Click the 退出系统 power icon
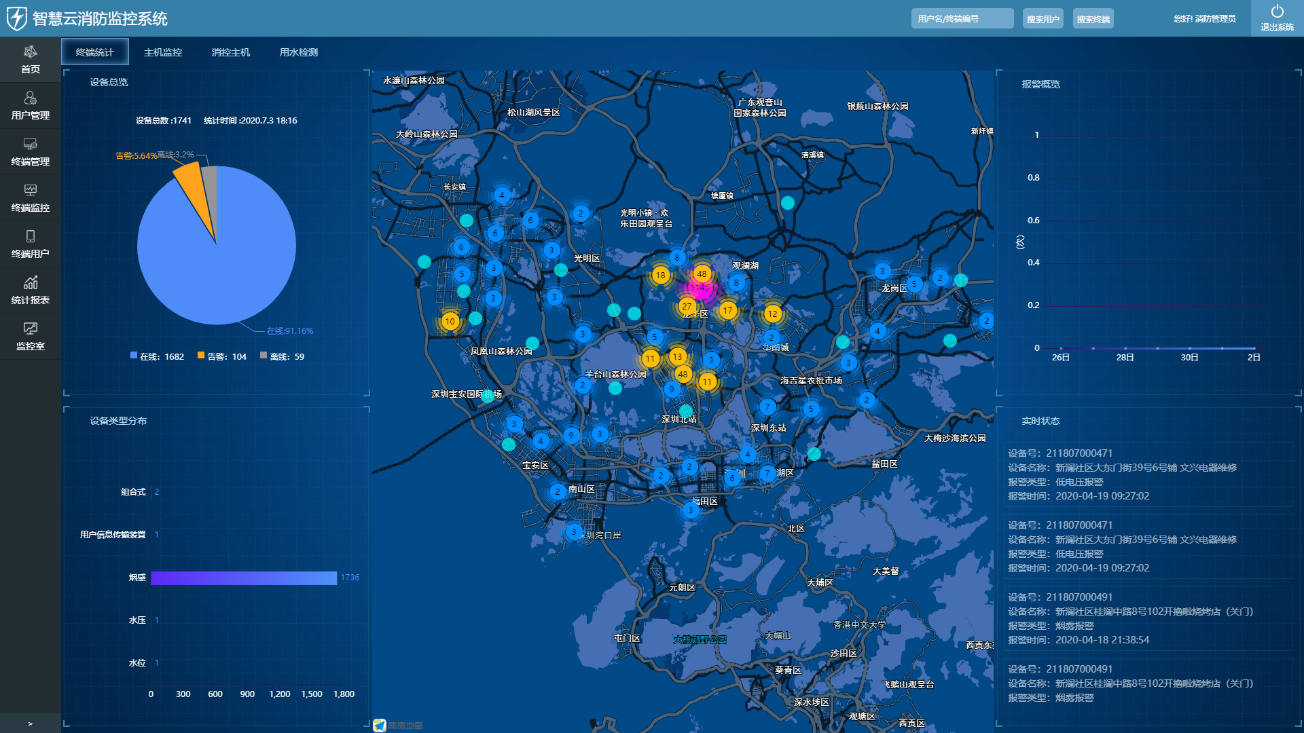This screenshot has height=733, width=1304. tap(1277, 12)
